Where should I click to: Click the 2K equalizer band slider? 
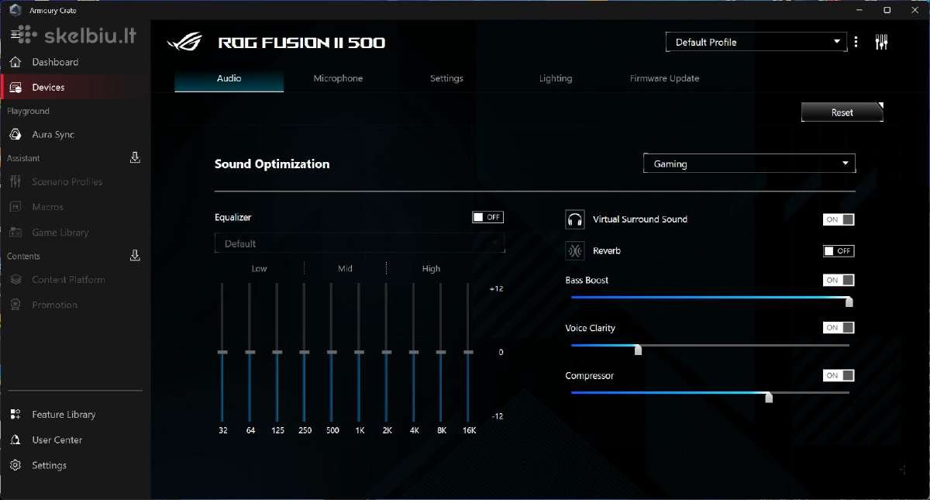[x=386, y=352]
